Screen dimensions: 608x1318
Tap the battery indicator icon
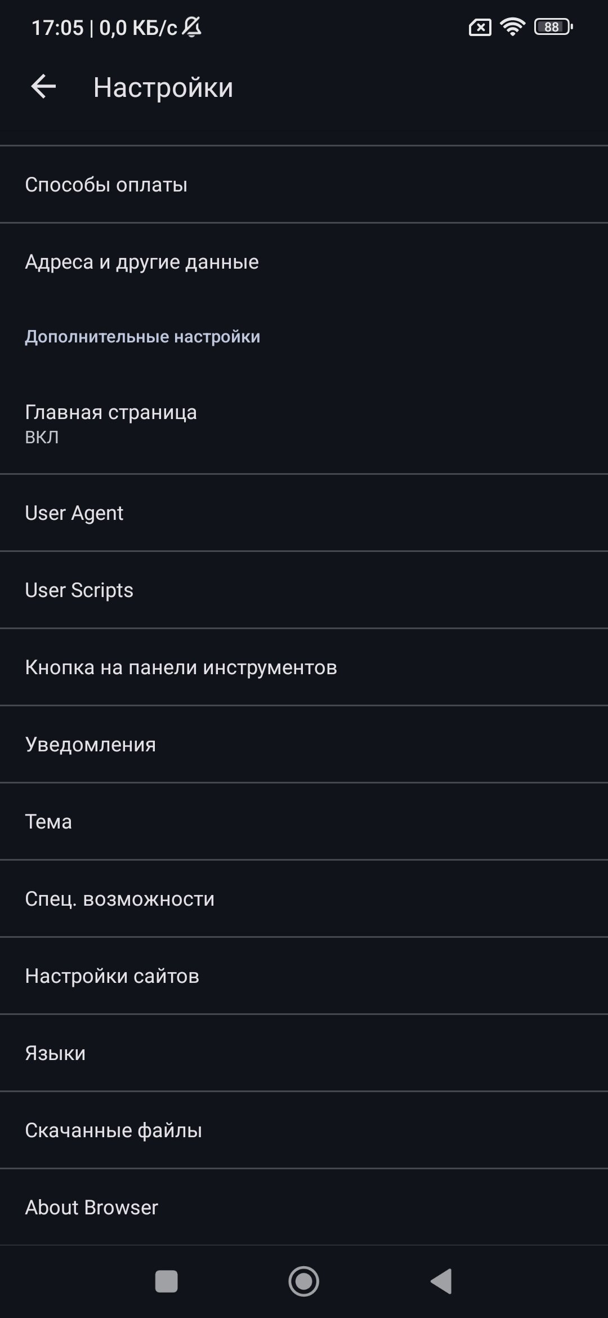pos(553,26)
